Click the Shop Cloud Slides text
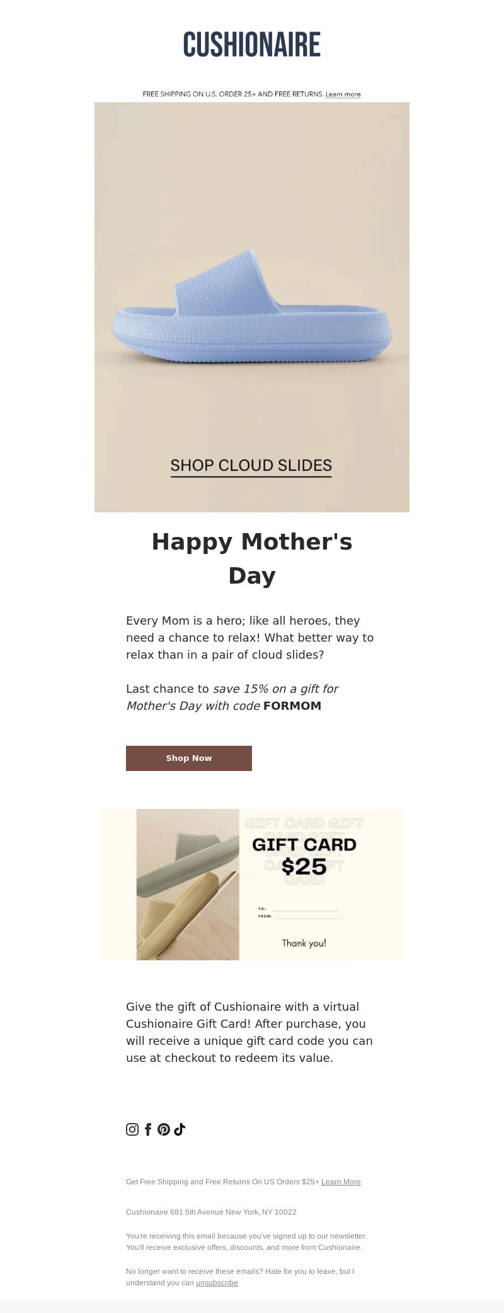The image size is (504, 1313). pos(251,466)
